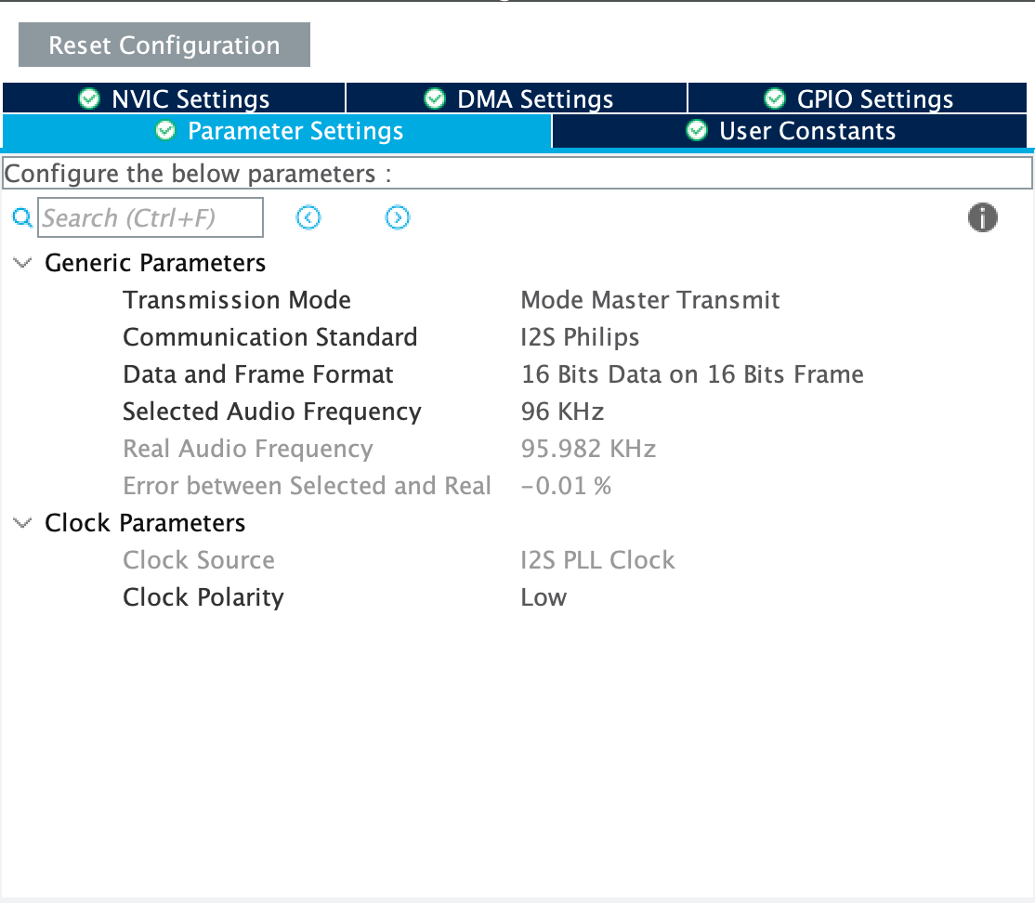Open the Transmission Mode dropdown
The height and width of the screenshot is (903, 1035).
pos(650,299)
